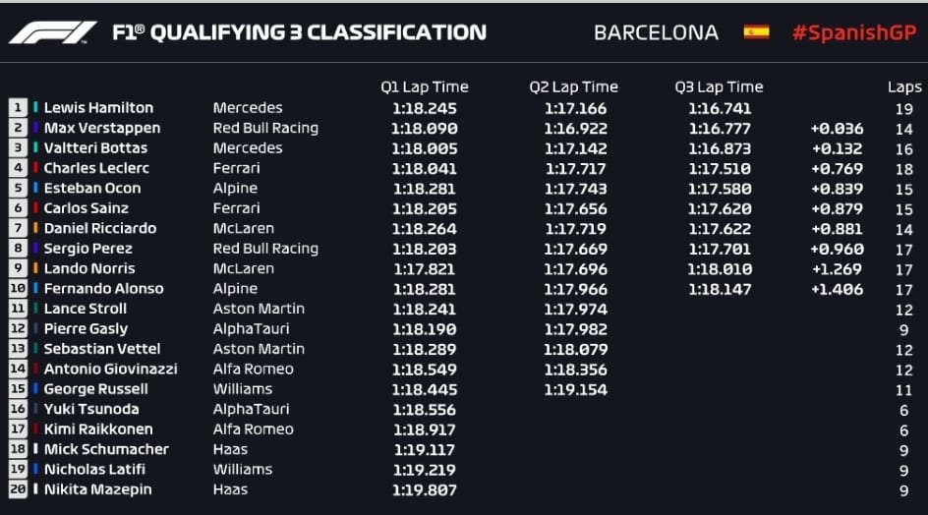Click the F1 logo
The image size is (928, 515).
(52, 32)
